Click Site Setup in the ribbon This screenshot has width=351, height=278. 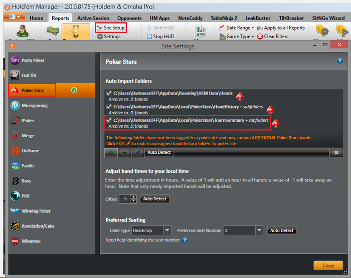pyautogui.click(x=111, y=28)
